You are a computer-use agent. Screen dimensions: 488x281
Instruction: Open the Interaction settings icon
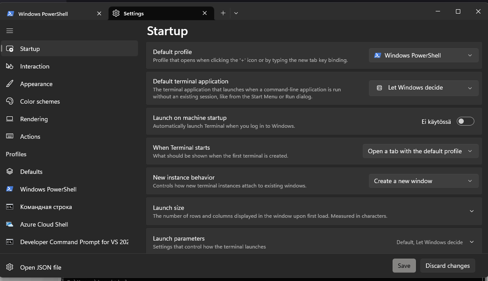click(10, 66)
